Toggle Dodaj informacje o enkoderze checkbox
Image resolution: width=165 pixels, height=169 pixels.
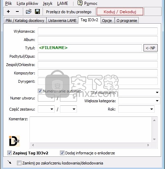point(62,153)
